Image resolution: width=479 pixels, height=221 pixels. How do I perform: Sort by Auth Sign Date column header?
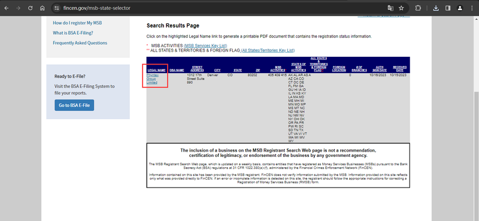point(380,69)
